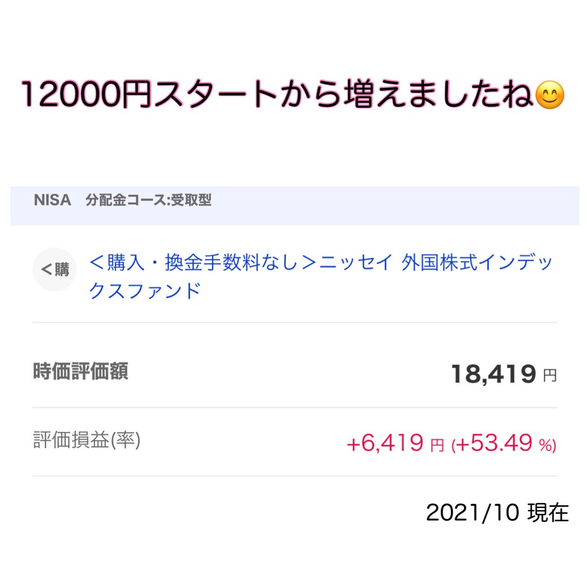Click the 18,419 円 valuation amount
This screenshot has height=587, width=587.
coord(504,374)
